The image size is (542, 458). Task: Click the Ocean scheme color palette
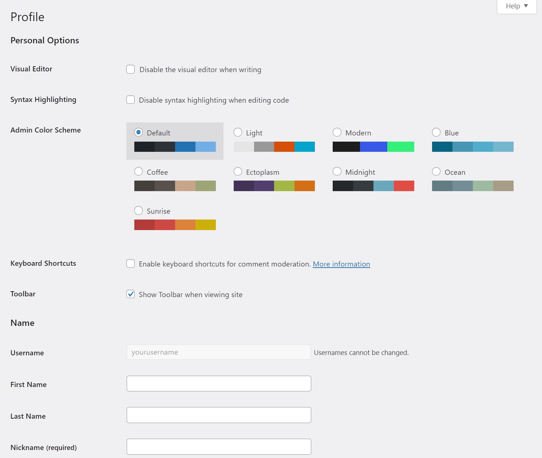pos(473,186)
